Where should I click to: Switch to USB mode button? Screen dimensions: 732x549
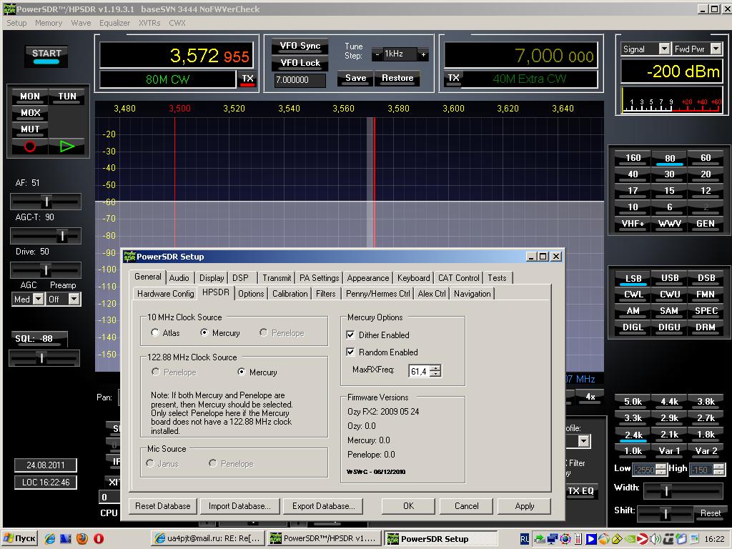[669, 278]
